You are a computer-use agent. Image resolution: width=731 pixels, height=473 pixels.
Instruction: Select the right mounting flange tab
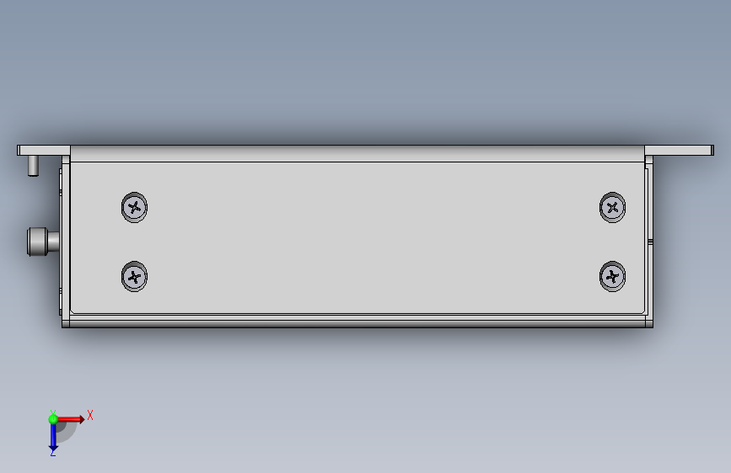tap(680, 150)
